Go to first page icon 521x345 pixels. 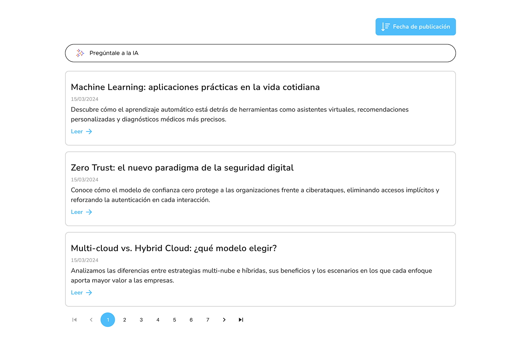[x=74, y=320]
